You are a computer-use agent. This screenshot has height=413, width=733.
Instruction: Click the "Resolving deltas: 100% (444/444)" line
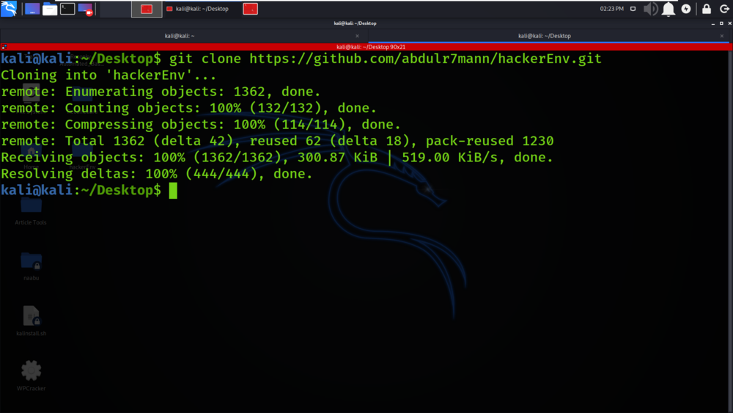157,174
